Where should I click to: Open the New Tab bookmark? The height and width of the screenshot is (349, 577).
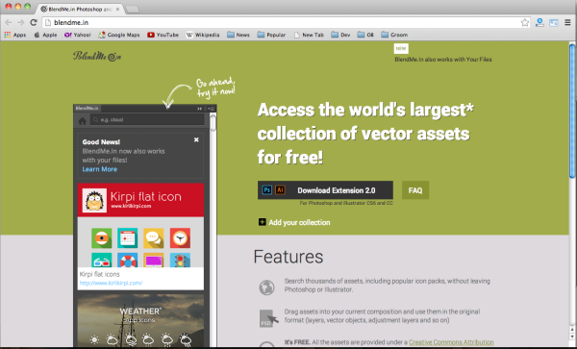tap(309, 35)
